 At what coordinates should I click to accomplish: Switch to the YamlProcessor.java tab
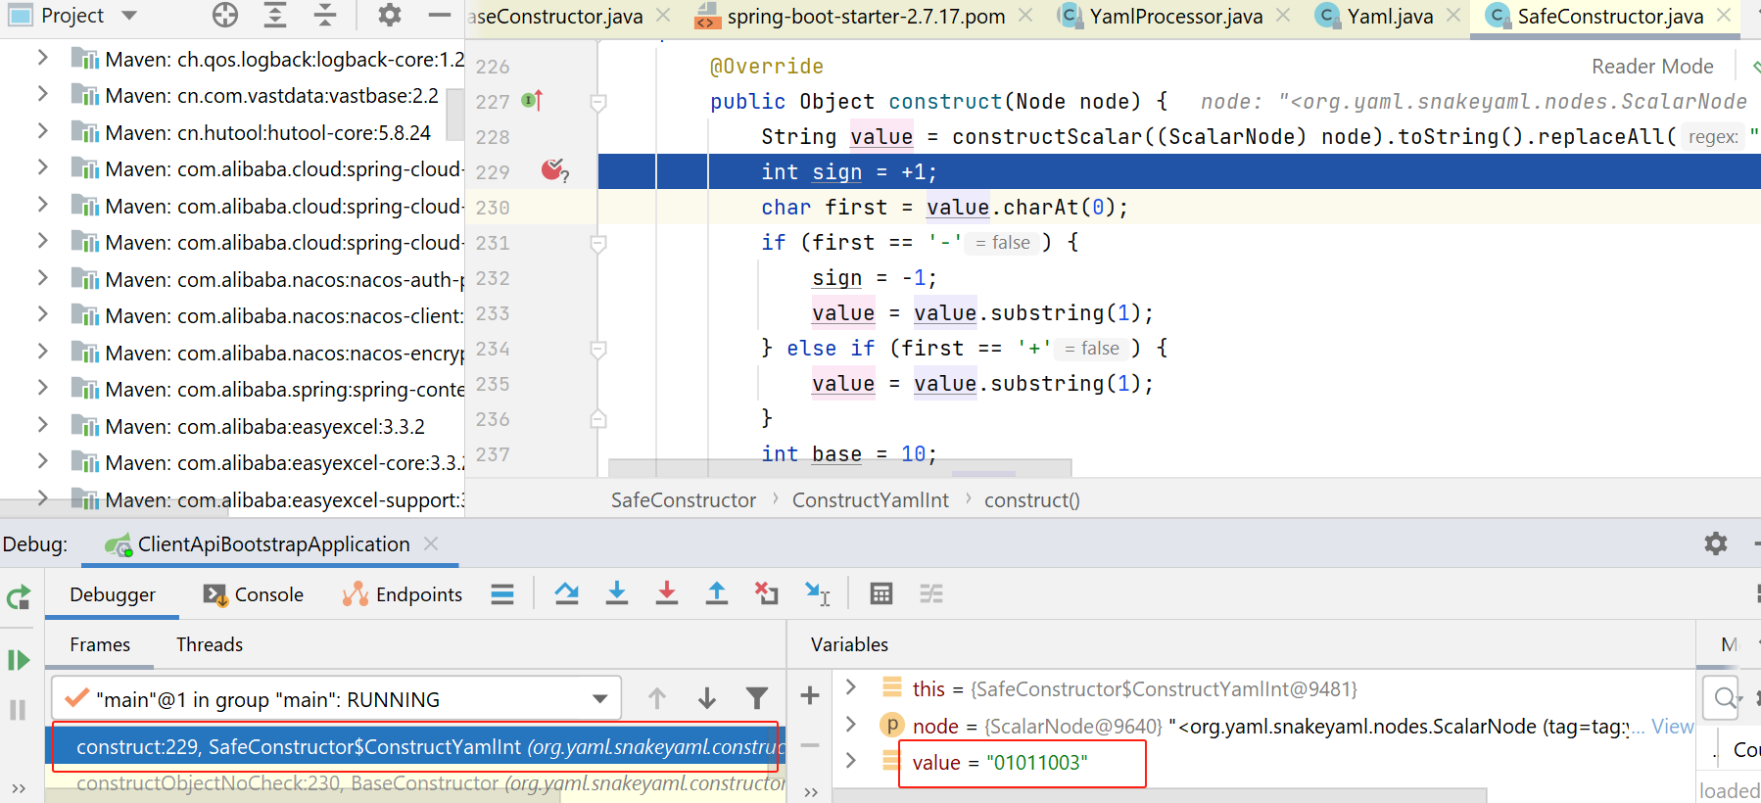coord(1175,16)
